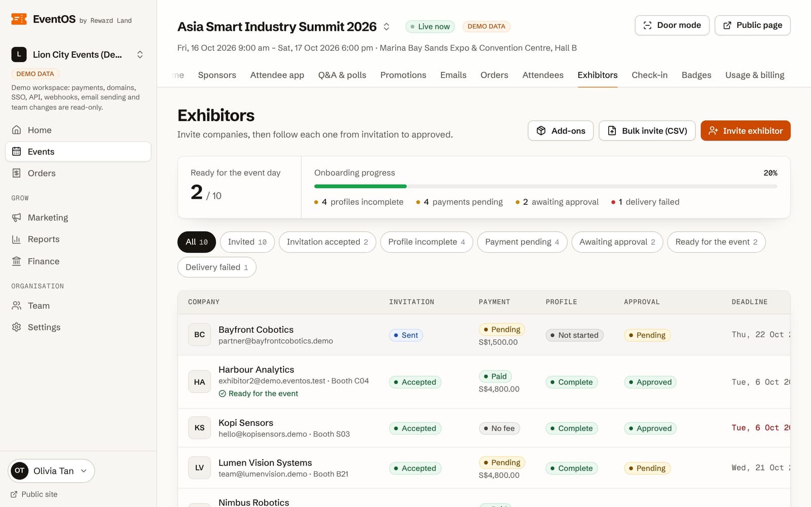
Task: Switch to the Check-in tab
Action: [x=649, y=75]
